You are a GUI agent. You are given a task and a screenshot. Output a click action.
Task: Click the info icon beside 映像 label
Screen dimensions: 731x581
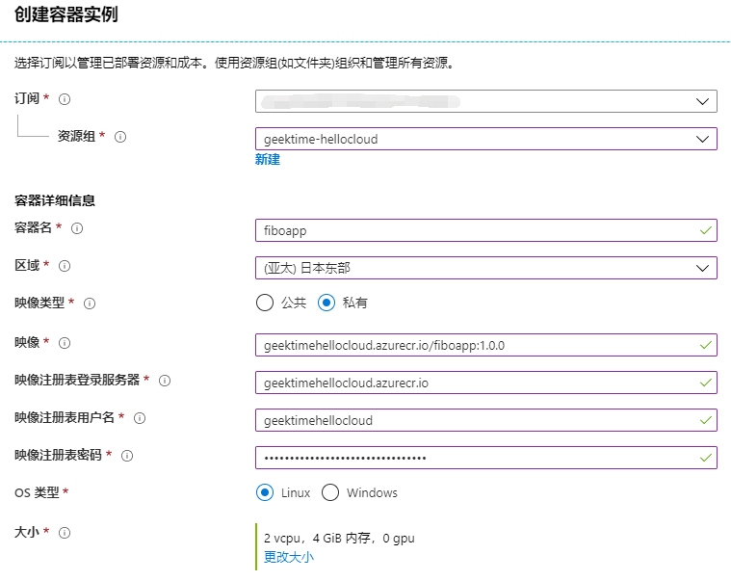pyautogui.click(x=65, y=342)
